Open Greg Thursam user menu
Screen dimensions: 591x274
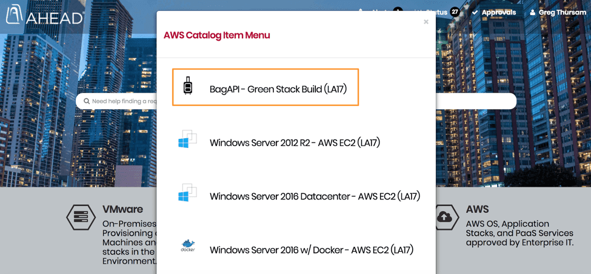tap(558, 13)
